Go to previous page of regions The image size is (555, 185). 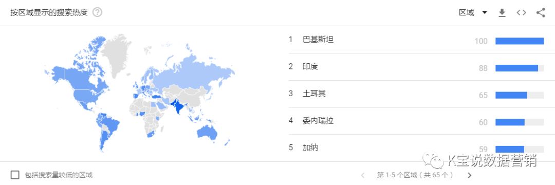(x=362, y=175)
